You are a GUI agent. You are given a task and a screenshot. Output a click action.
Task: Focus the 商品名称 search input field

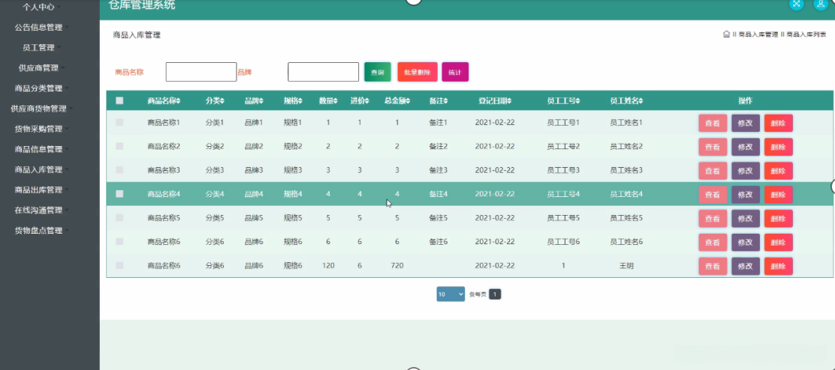click(x=201, y=72)
